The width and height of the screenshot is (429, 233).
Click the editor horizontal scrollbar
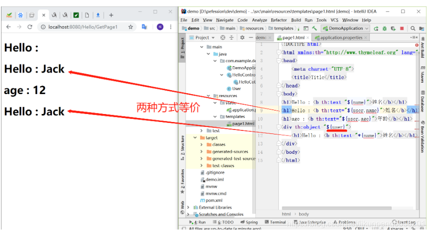tap(337, 208)
